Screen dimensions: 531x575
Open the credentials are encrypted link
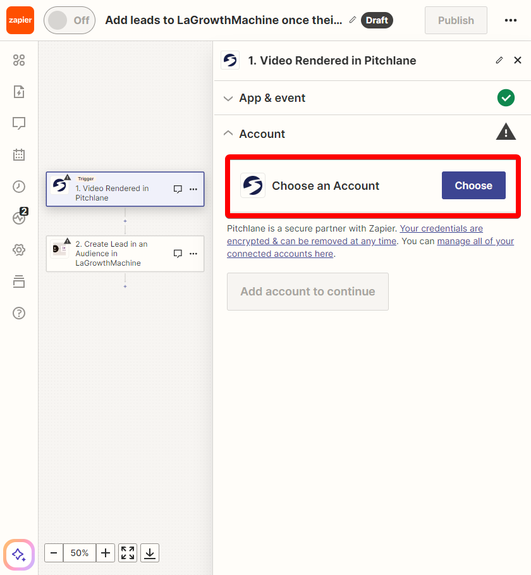(x=355, y=235)
